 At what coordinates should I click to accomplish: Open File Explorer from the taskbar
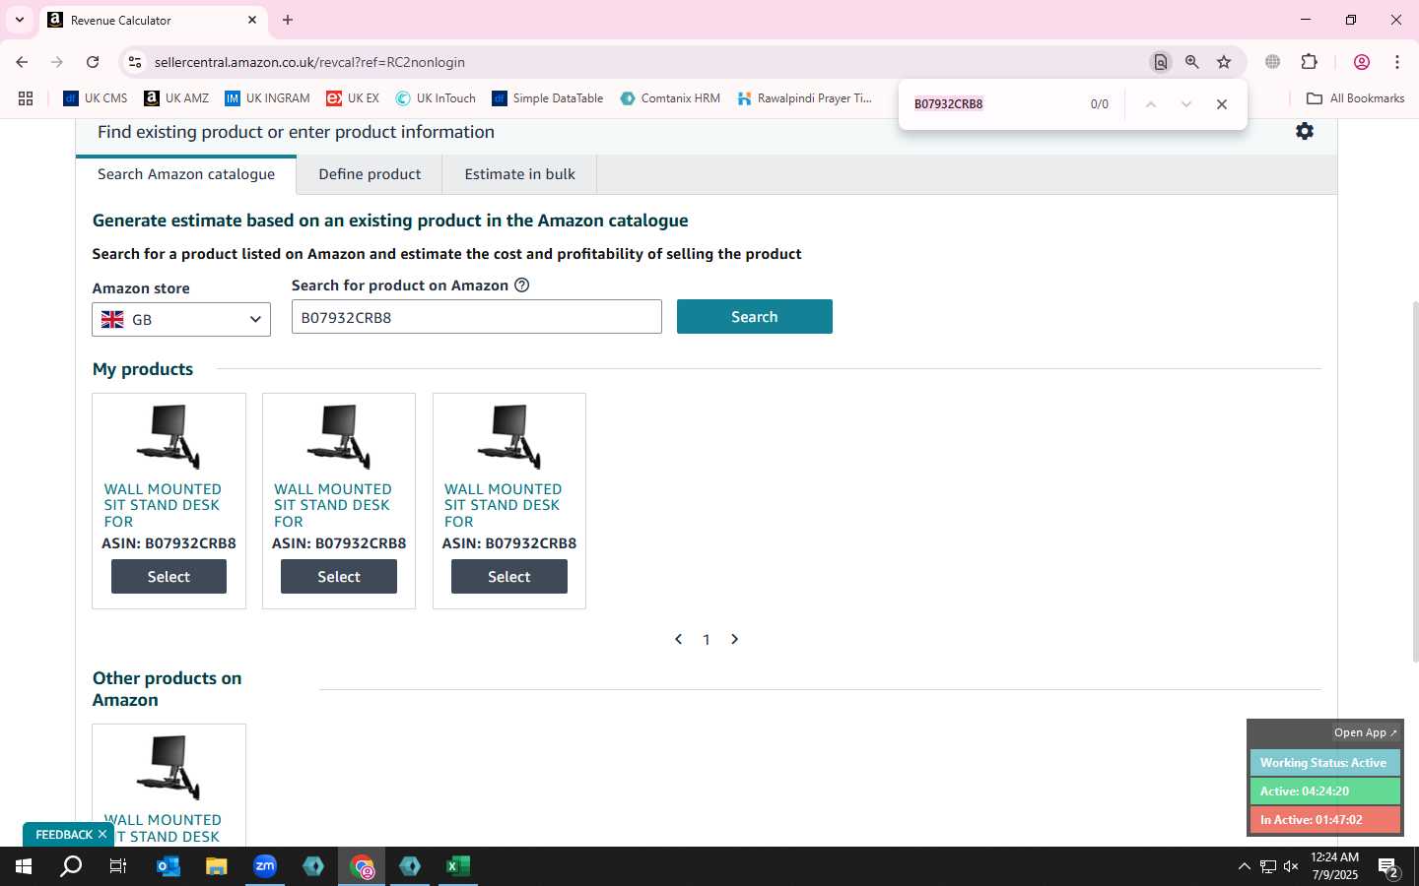[x=217, y=866]
